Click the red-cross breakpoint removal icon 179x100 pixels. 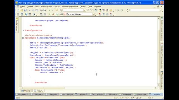point(111,14)
